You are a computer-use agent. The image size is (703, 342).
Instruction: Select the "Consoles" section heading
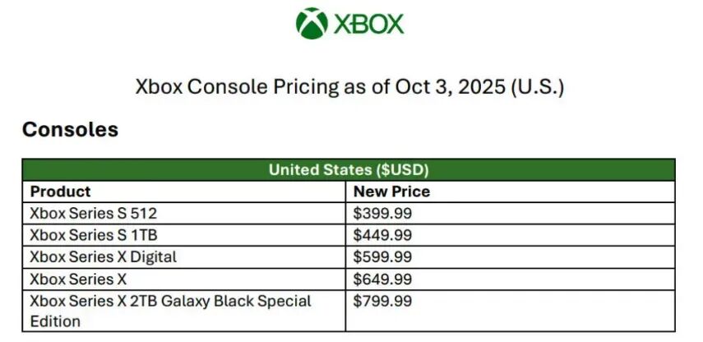tap(70, 129)
